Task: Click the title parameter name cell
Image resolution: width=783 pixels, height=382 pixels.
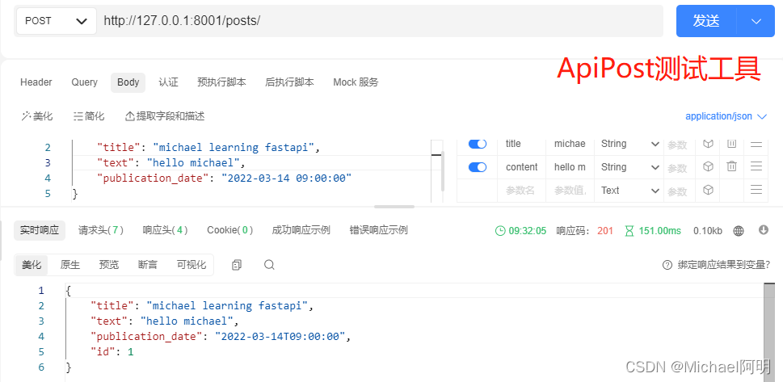Action: click(521, 144)
